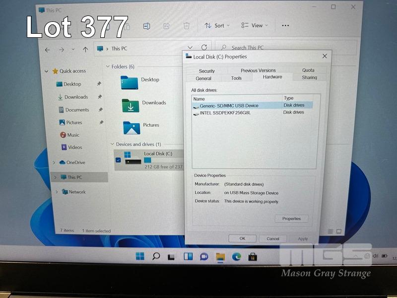
Task: Click the Share icon in toolbar
Action: pos(167,26)
